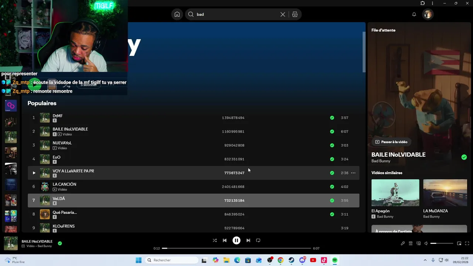Screen dimensions: 473x266
Task: Open the Windows Start menu
Action: tap(139, 260)
